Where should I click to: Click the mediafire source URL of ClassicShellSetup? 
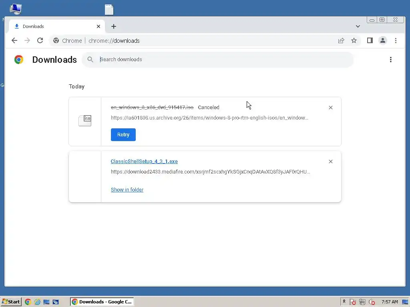pos(210,172)
